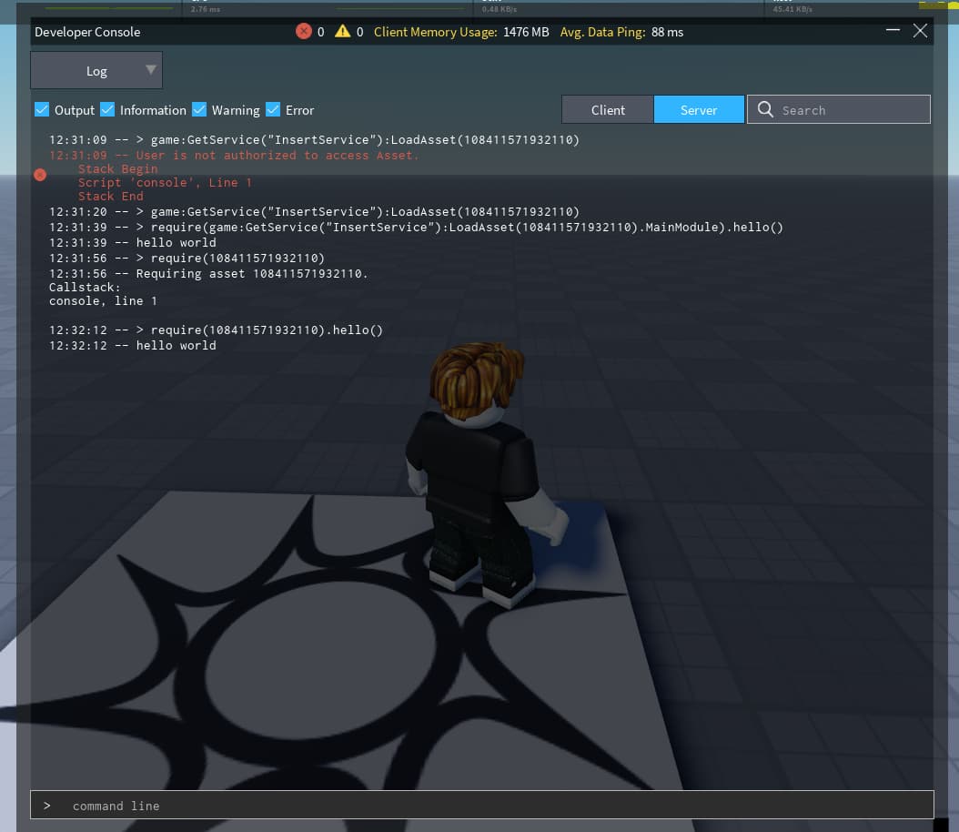This screenshot has height=832, width=959.
Task: Close the Developer Console window
Action: [920, 31]
